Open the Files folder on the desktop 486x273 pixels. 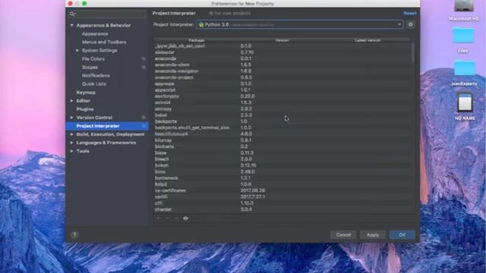[x=463, y=40]
